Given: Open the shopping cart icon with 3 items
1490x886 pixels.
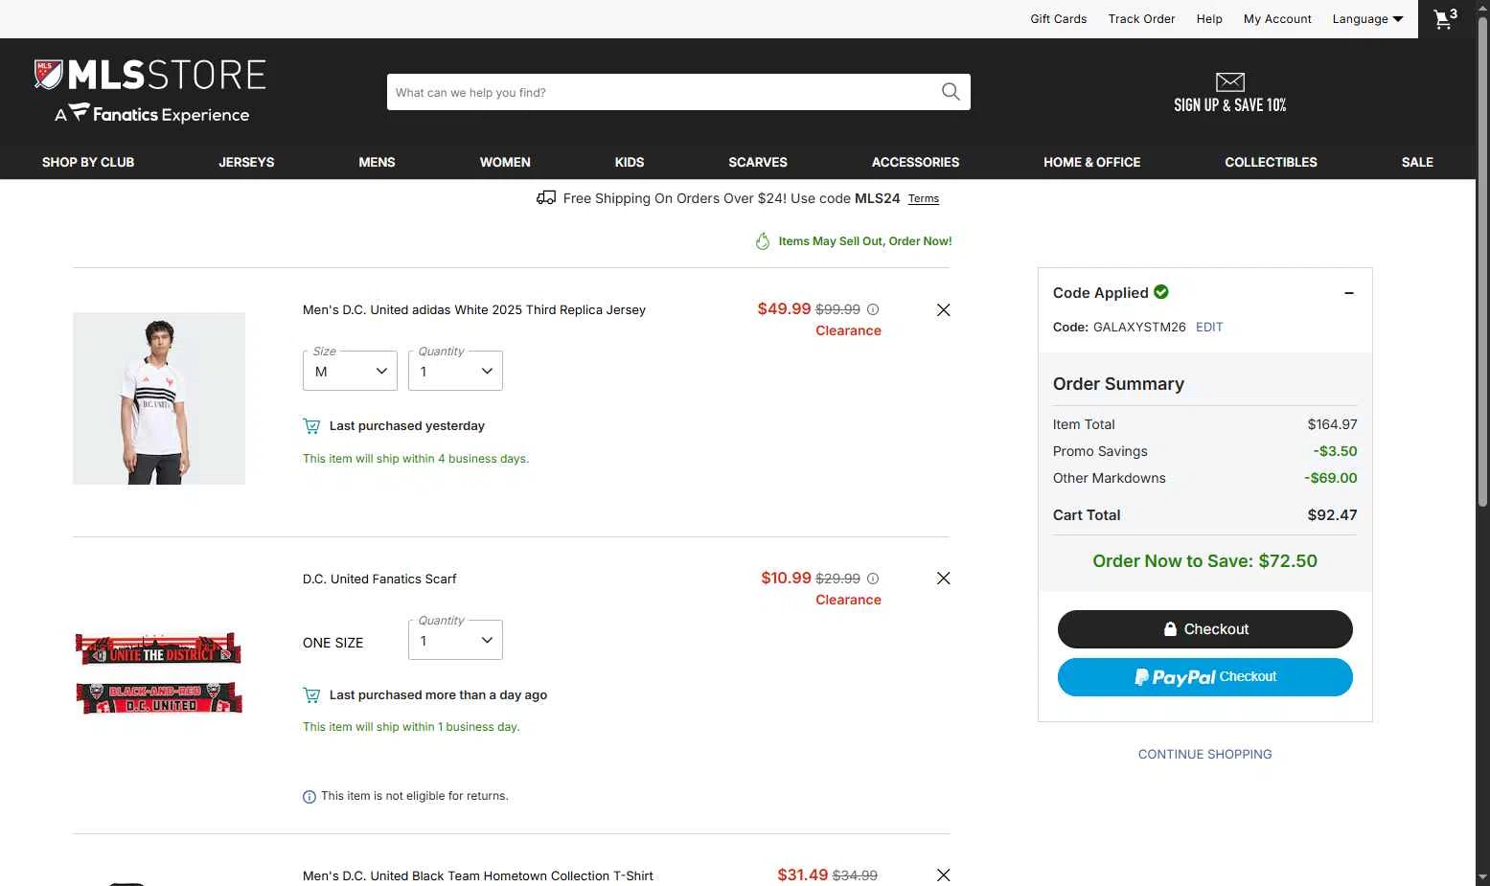Looking at the screenshot, I should click(1445, 19).
